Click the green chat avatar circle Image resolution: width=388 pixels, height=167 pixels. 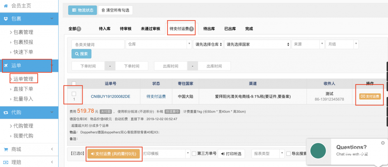[x=318, y=151]
